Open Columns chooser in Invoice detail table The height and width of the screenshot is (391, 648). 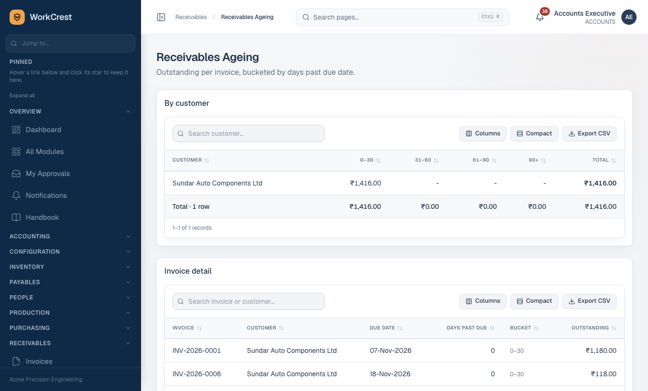(x=483, y=301)
